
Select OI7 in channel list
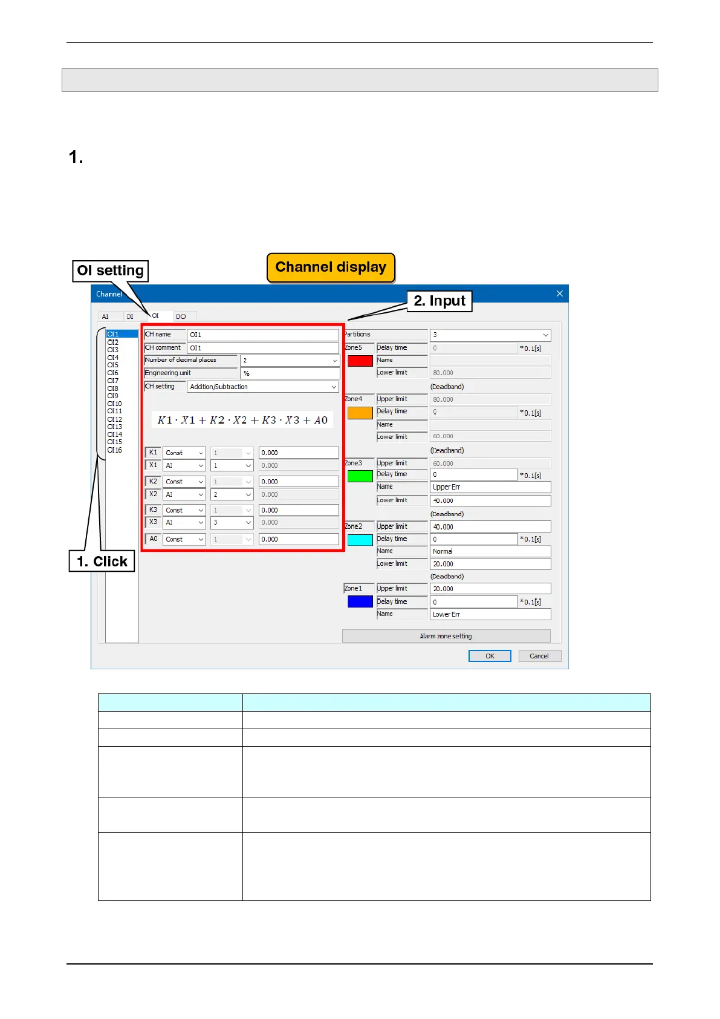click(122, 381)
